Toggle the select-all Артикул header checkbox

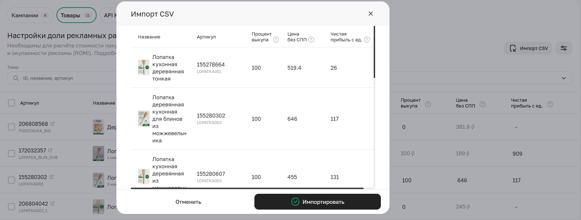point(11,103)
